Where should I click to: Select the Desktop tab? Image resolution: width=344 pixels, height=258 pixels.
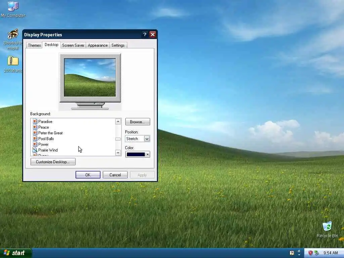point(51,45)
